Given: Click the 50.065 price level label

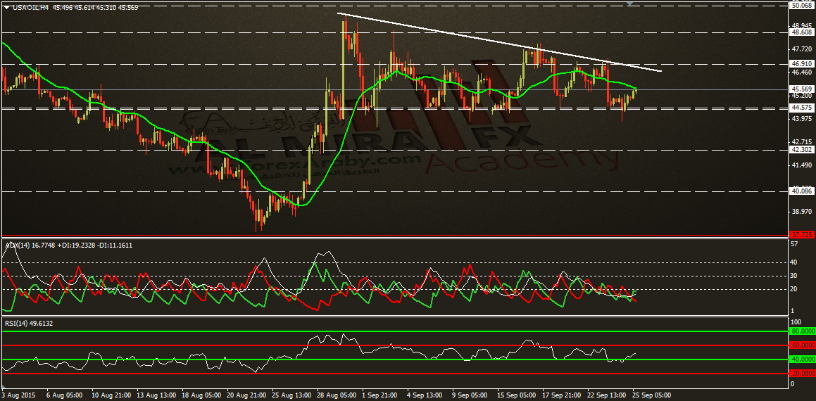Looking at the screenshot, I should pyautogui.click(x=801, y=5).
